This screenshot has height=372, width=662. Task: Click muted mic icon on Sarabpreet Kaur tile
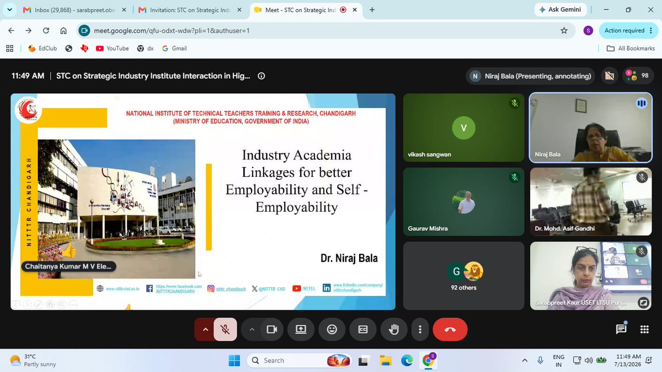point(642,251)
